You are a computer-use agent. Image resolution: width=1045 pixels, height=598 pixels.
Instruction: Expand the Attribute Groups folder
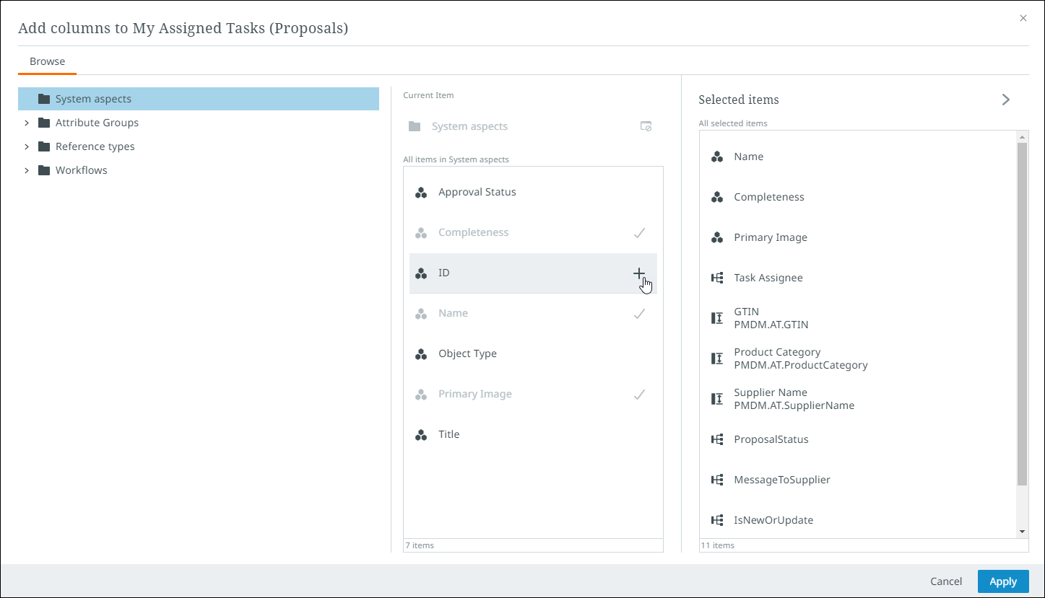point(27,123)
